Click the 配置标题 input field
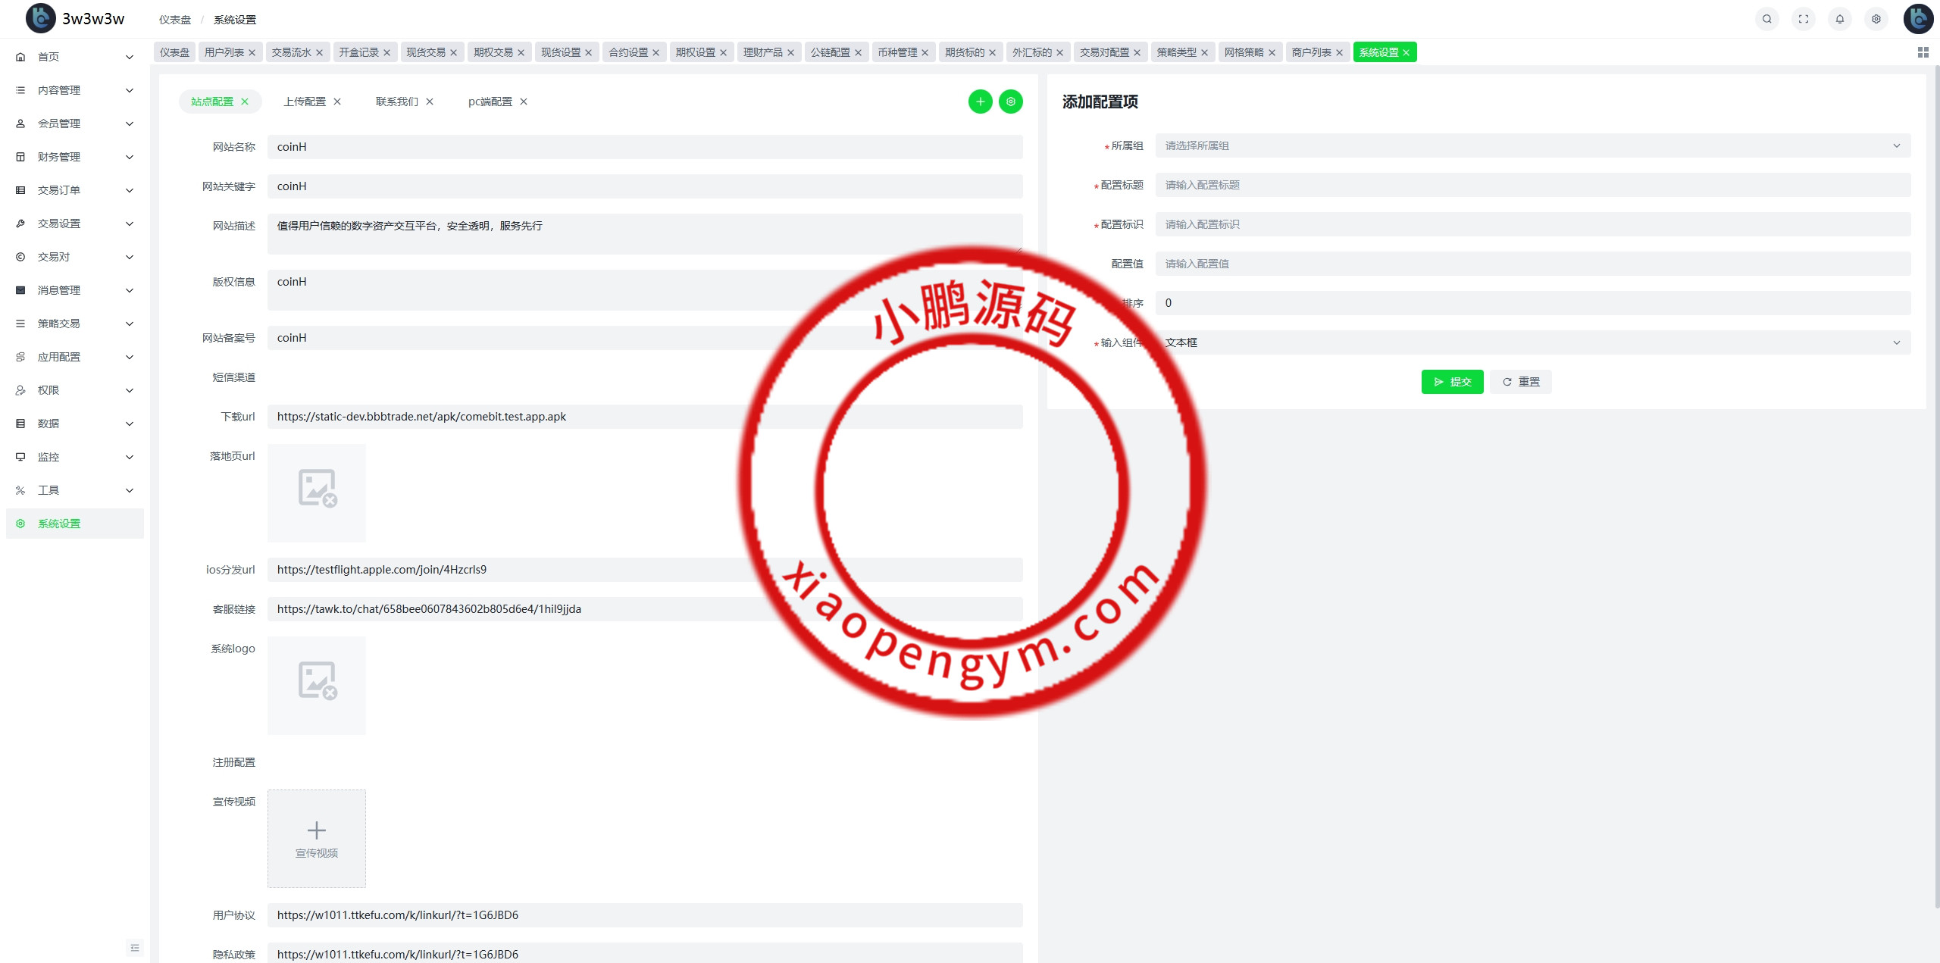Screen dimensions: 1940x963 pos(1532,185)
